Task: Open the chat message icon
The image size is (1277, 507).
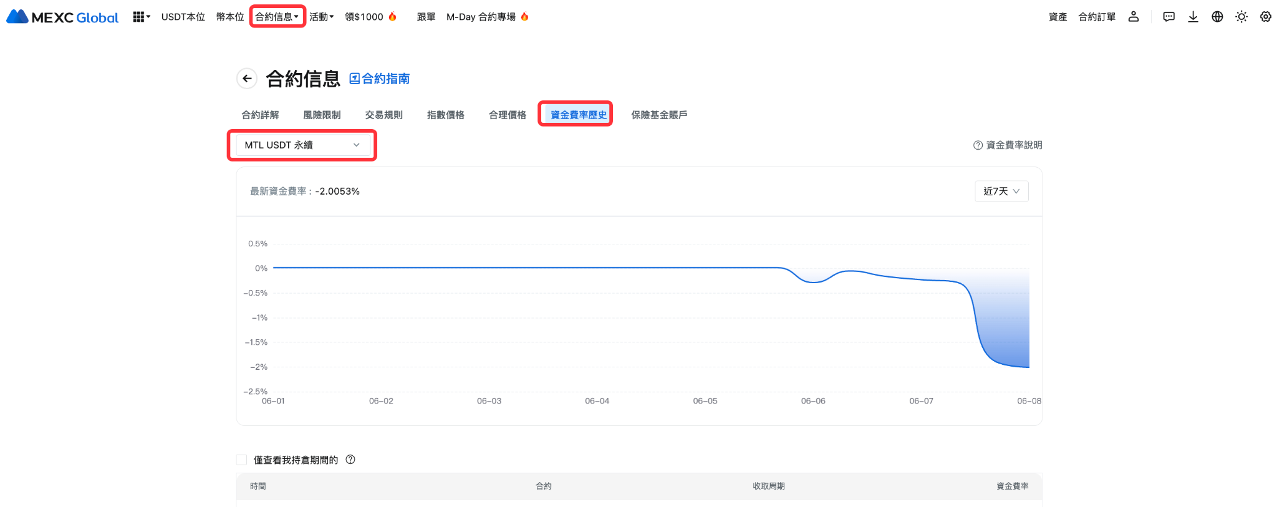Action: point(1169,17)
